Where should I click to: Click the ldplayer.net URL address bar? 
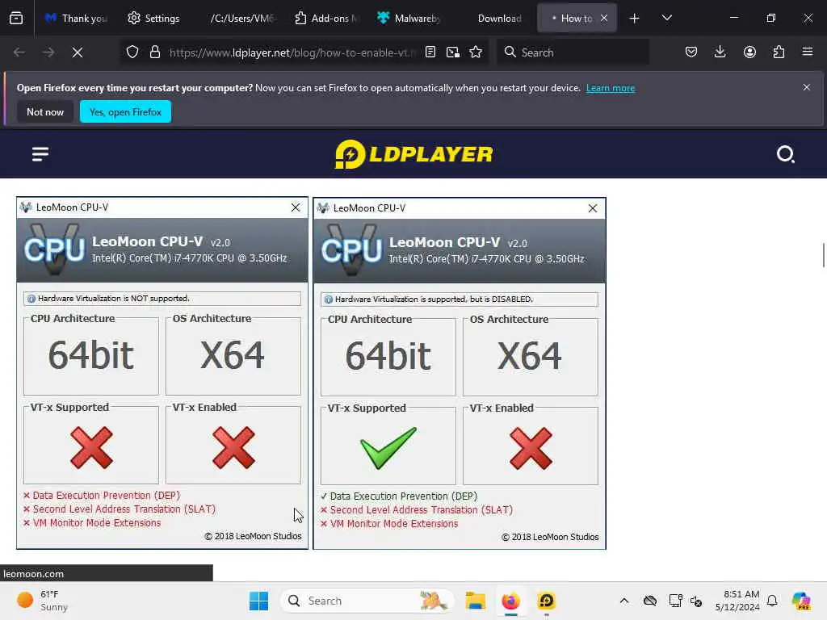tap(292, 52)
